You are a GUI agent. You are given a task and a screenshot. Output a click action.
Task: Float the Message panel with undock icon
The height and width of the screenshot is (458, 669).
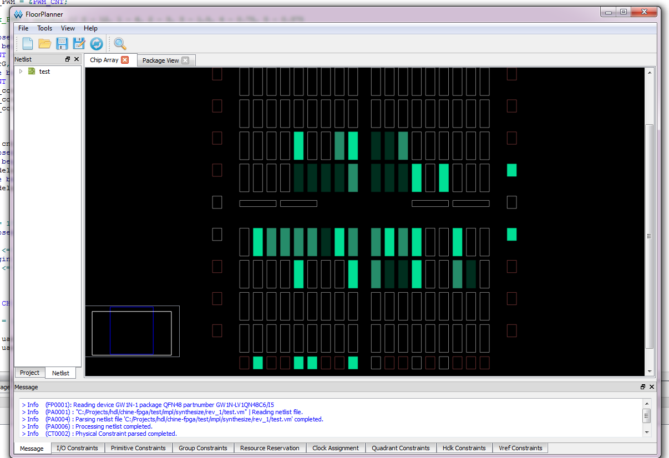click(643, 387)
